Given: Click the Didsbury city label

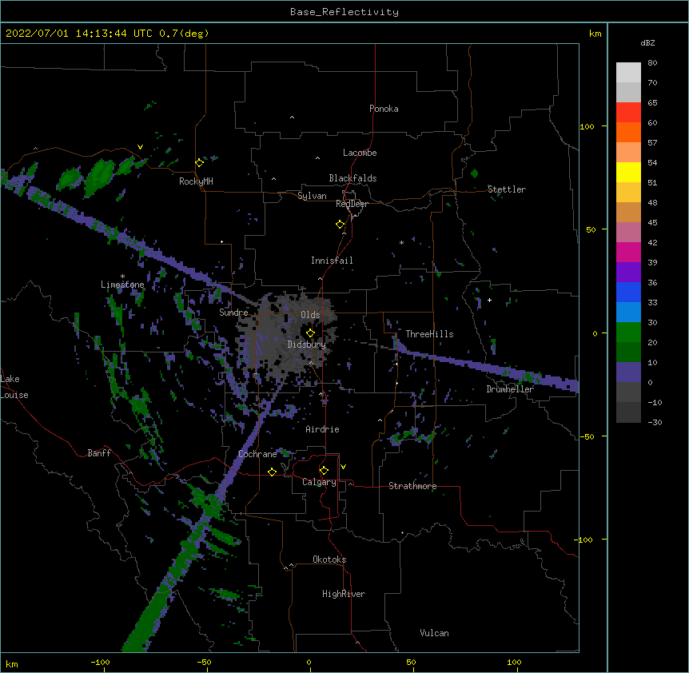Looking at the screenshot, I should pyautogui.click(x=307, y=344).
